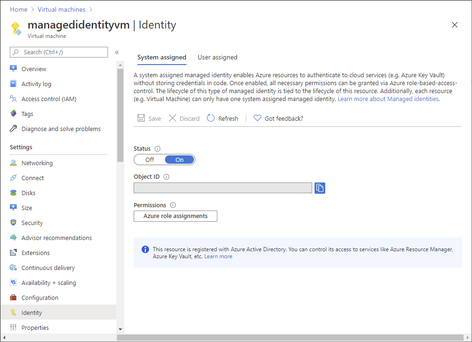Collapse the sidebar menu with double chevron
Image resolution: width=472 pixels, height=342 pixels.
coord(117,52)
